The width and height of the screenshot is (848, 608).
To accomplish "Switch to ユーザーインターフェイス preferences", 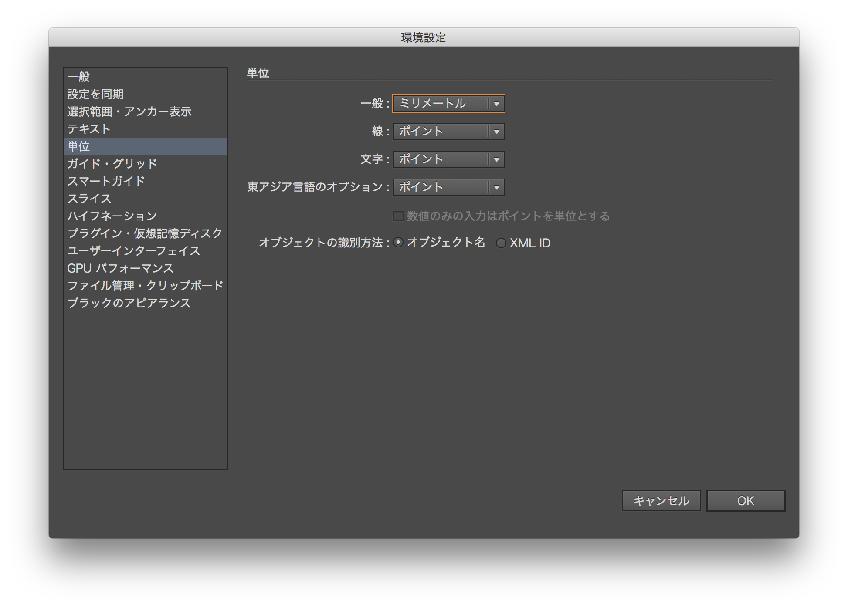I will (134, 251).
